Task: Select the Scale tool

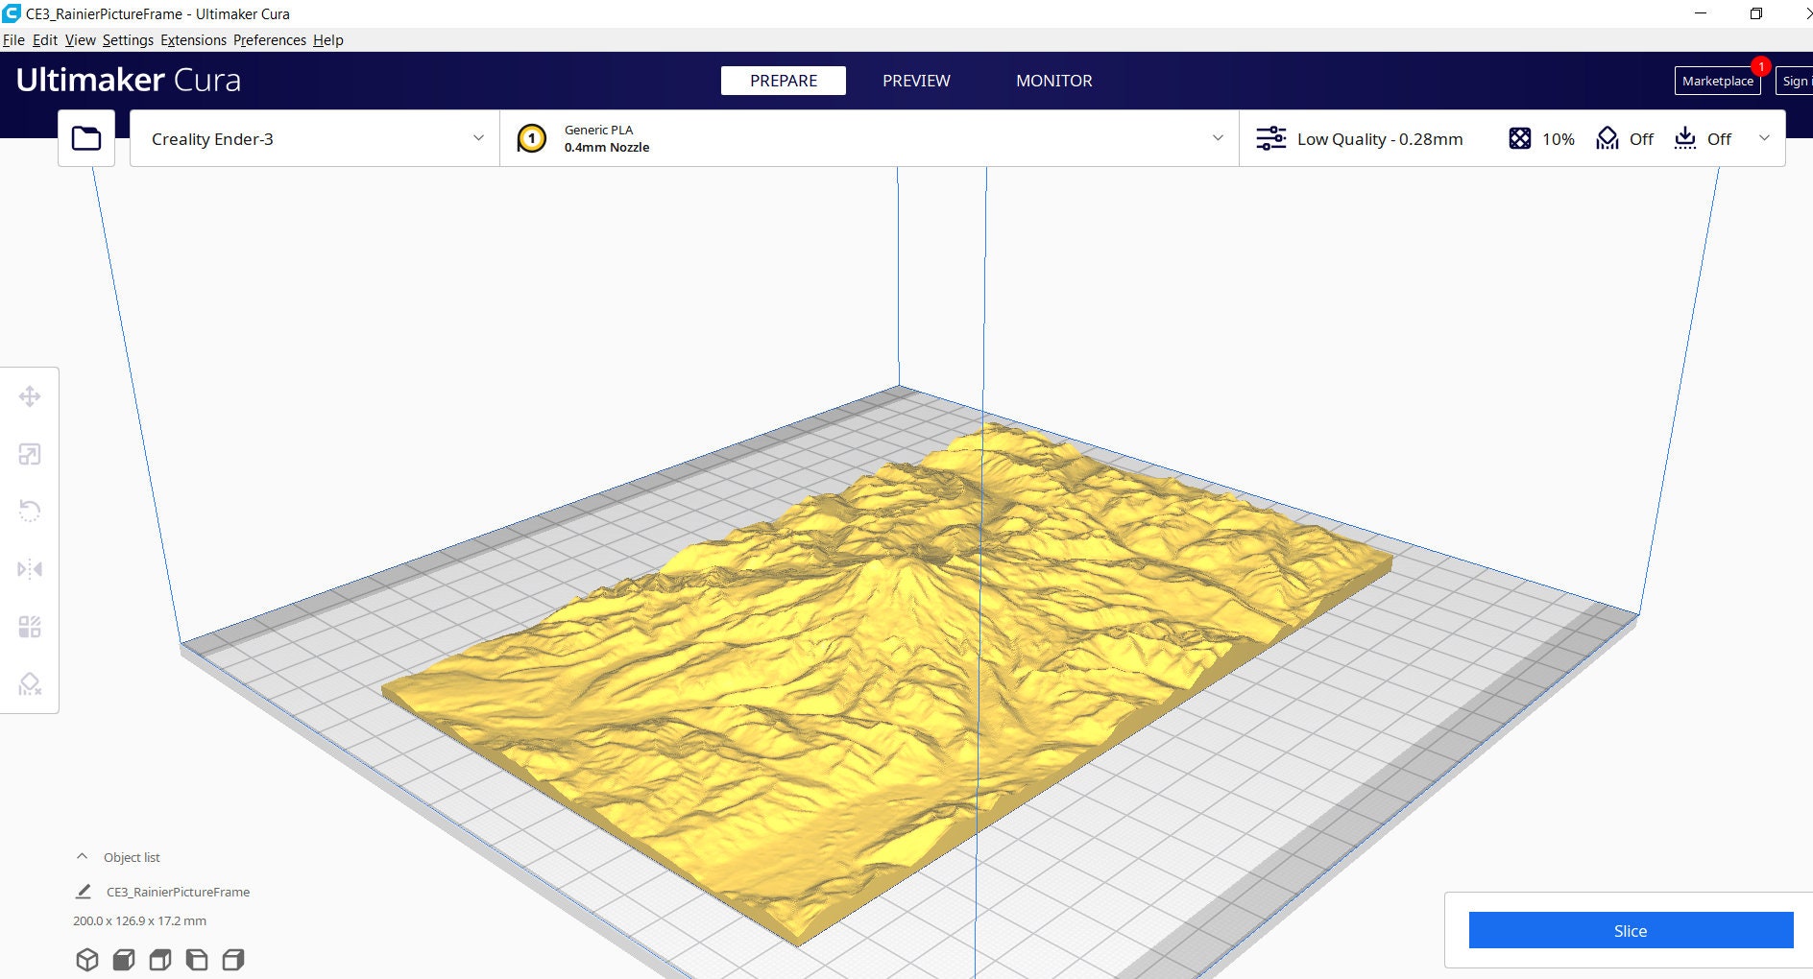Action: coord(30,454)
